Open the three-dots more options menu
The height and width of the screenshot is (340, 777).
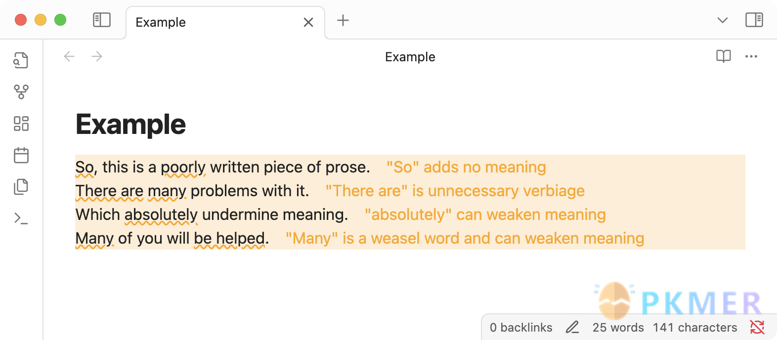(751, 56)
